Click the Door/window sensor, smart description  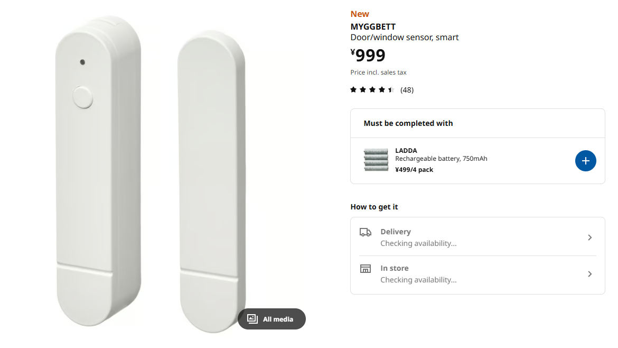click(404, 38)
